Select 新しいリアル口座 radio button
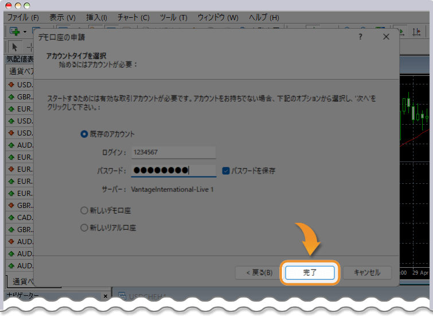The image size is (433, 316). tap(84, 228)
